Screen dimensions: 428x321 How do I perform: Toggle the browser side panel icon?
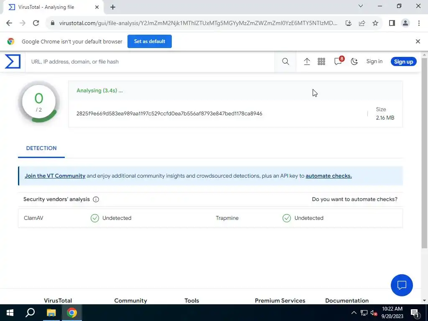coord(392,23)
